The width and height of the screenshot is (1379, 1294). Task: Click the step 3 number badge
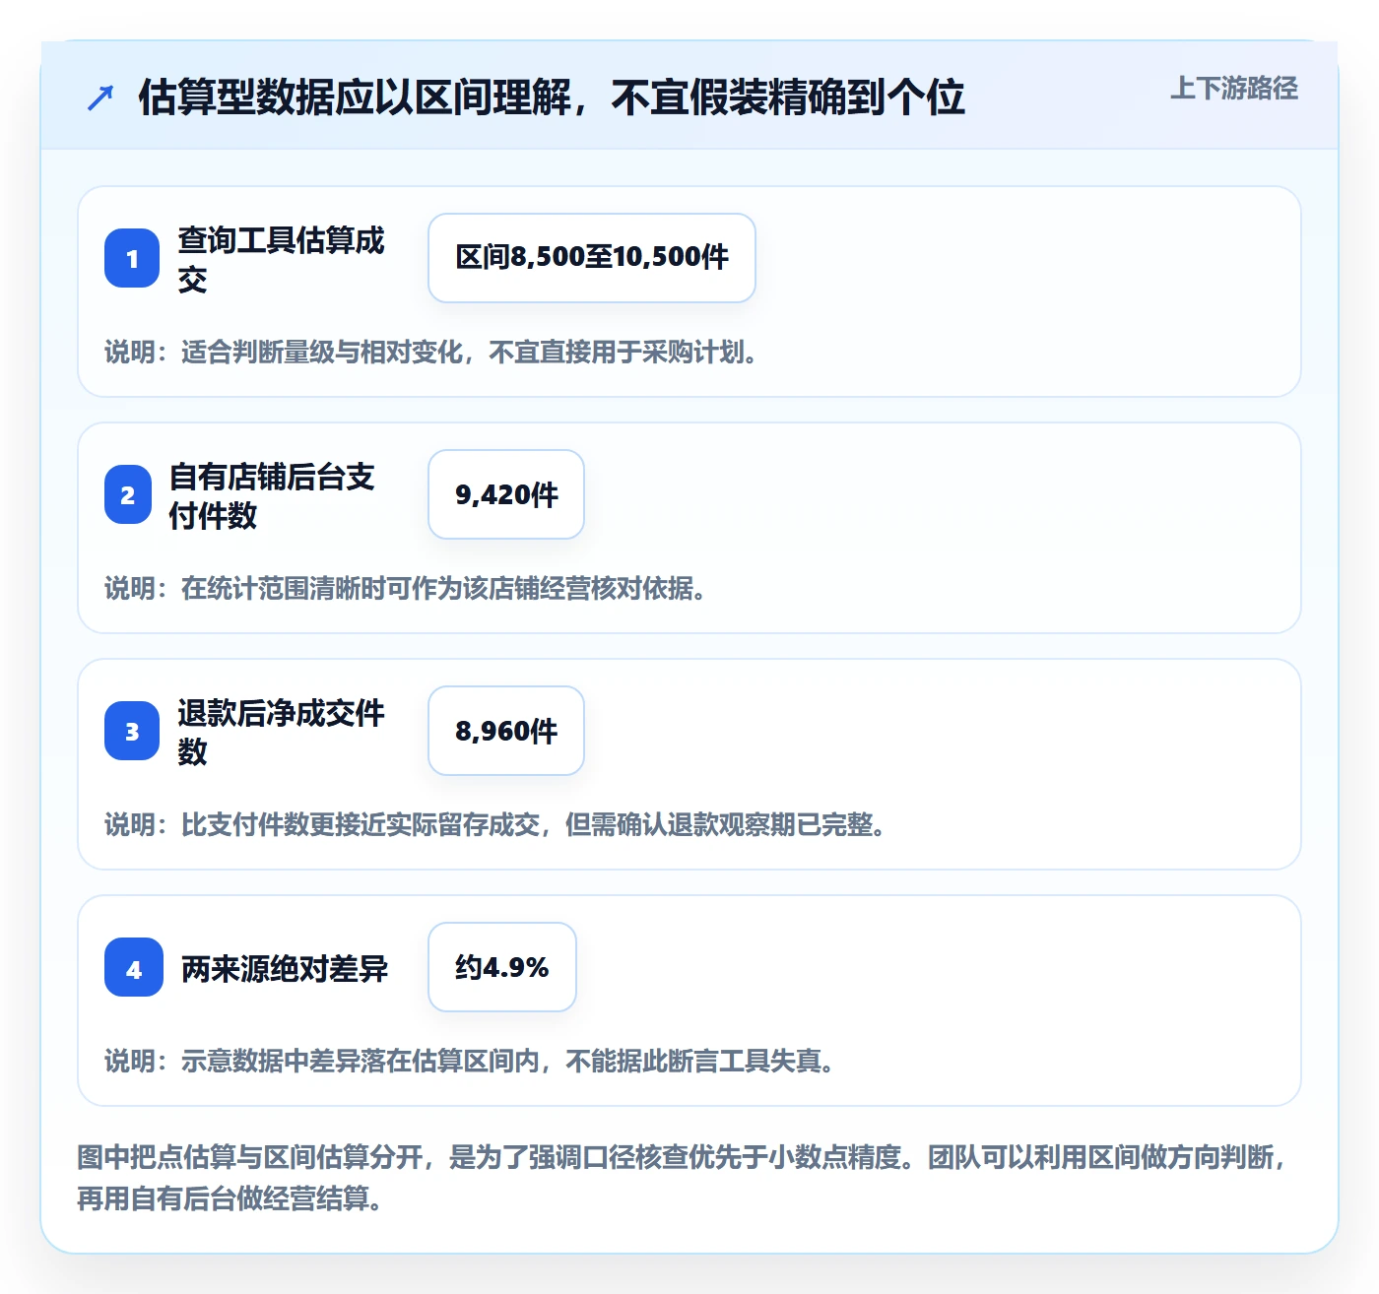click(x=132, y=731)
